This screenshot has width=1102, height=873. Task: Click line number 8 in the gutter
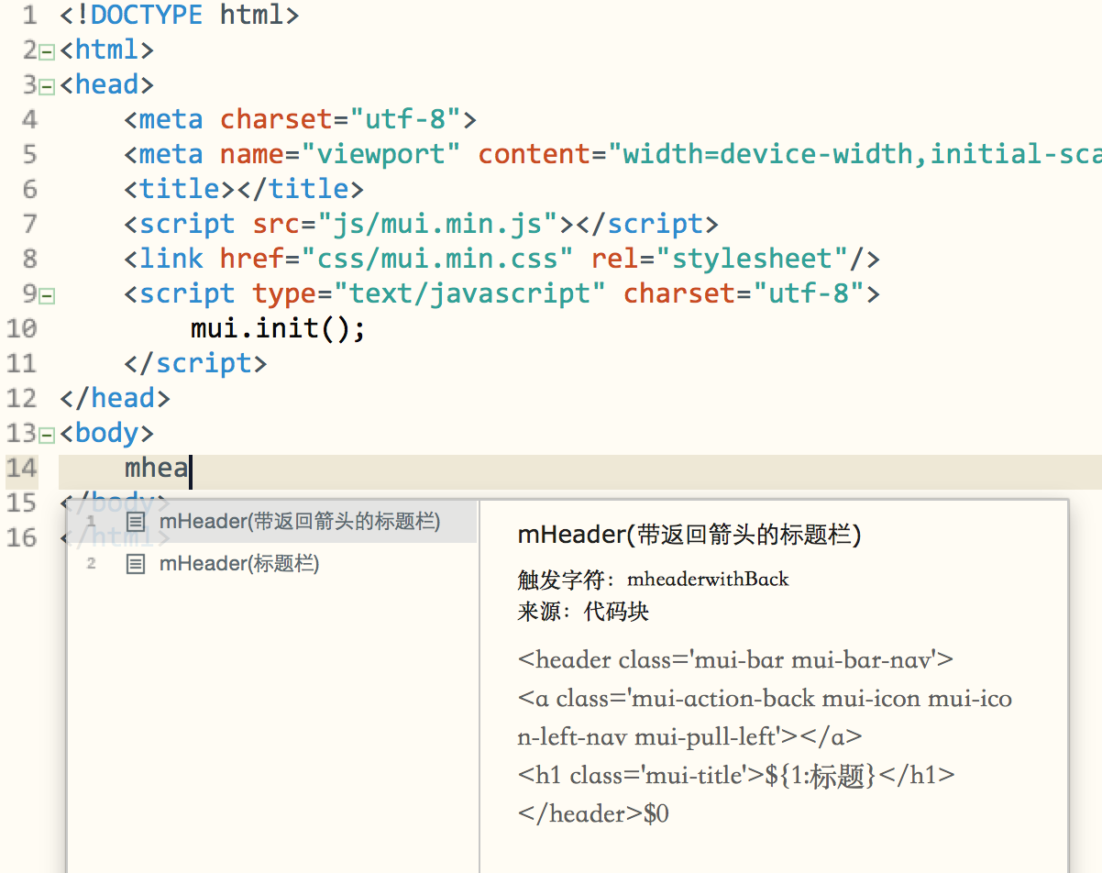click(x=29, y=260)
